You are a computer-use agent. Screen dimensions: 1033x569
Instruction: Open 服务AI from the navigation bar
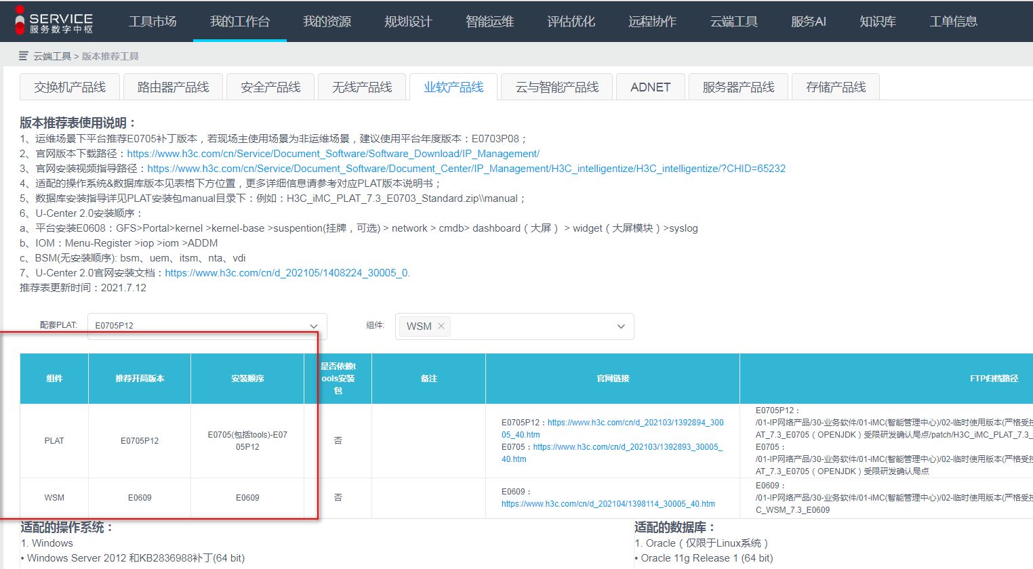(809, 22)
